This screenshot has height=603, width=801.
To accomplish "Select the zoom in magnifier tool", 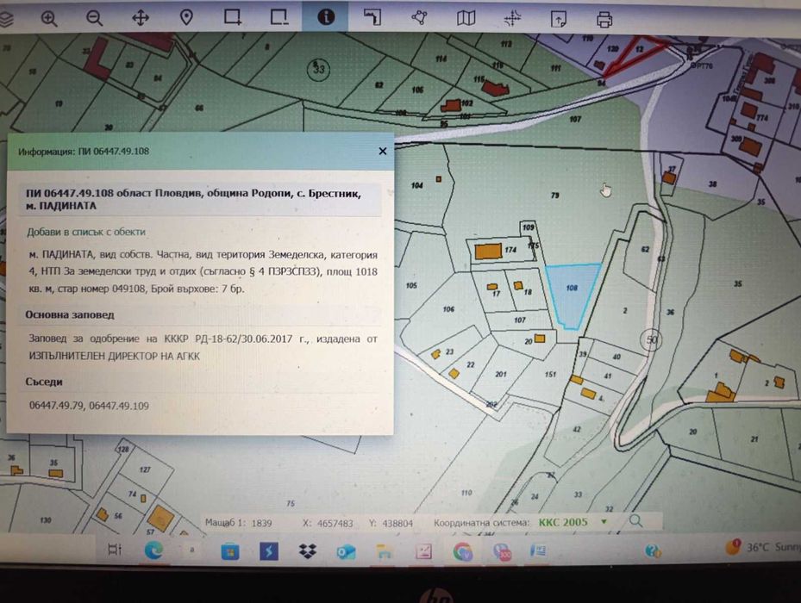I will click(x=49, y=18).
